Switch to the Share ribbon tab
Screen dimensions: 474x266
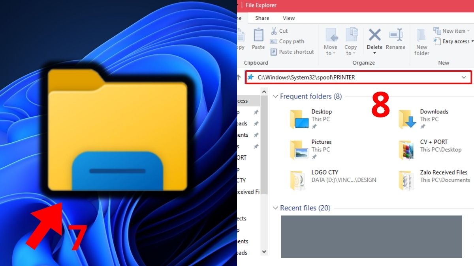[x=262, y=18]
